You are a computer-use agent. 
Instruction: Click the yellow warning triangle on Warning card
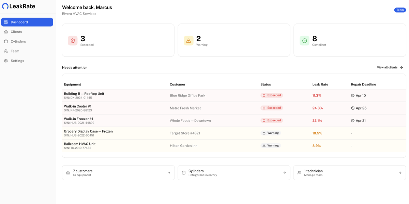pos(188,40)
